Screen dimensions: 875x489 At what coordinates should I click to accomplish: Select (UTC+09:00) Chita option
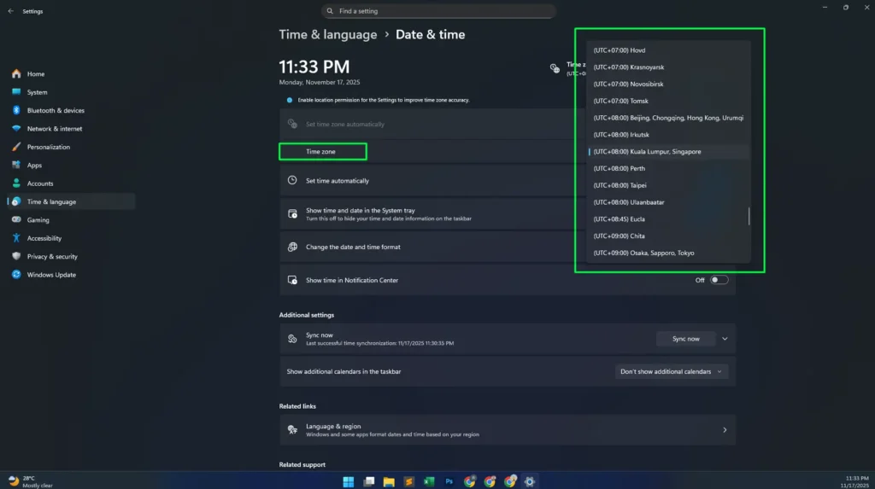tap(667, 236)
